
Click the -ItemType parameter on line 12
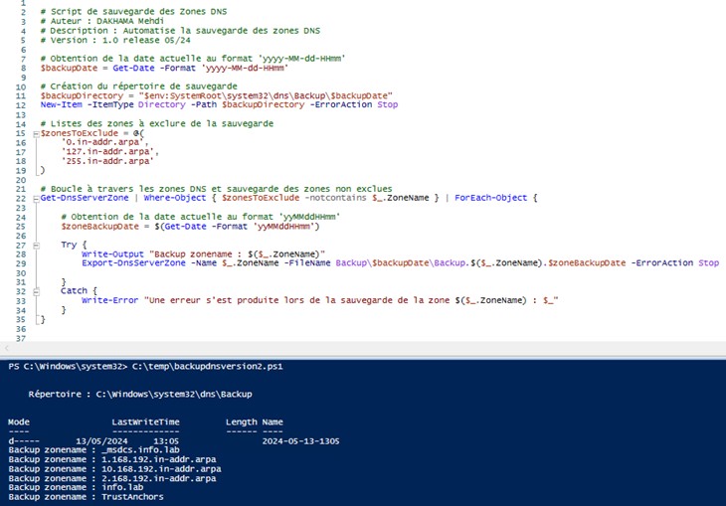pyautogui.click(x=110, y=104)
